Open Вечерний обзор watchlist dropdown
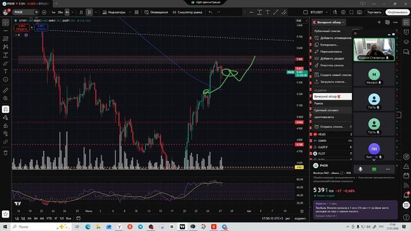 (x=329, y=22)
